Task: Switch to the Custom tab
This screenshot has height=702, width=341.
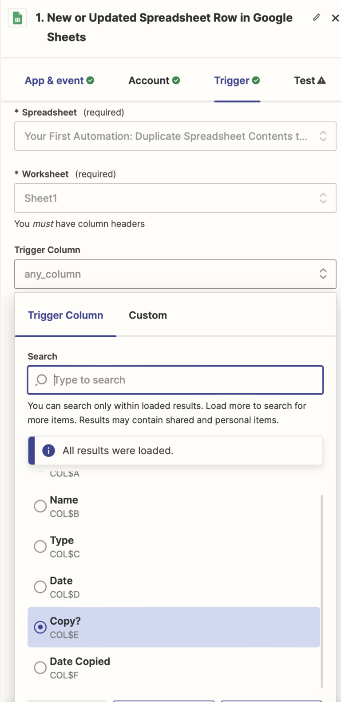Action: click(x=147, y=315)
